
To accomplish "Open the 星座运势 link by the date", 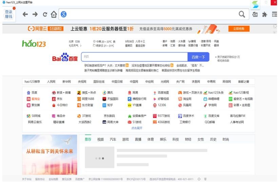I will (140, 46).
